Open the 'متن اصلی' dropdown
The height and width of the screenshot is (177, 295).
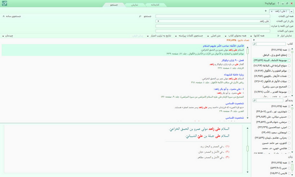(214, 36)
